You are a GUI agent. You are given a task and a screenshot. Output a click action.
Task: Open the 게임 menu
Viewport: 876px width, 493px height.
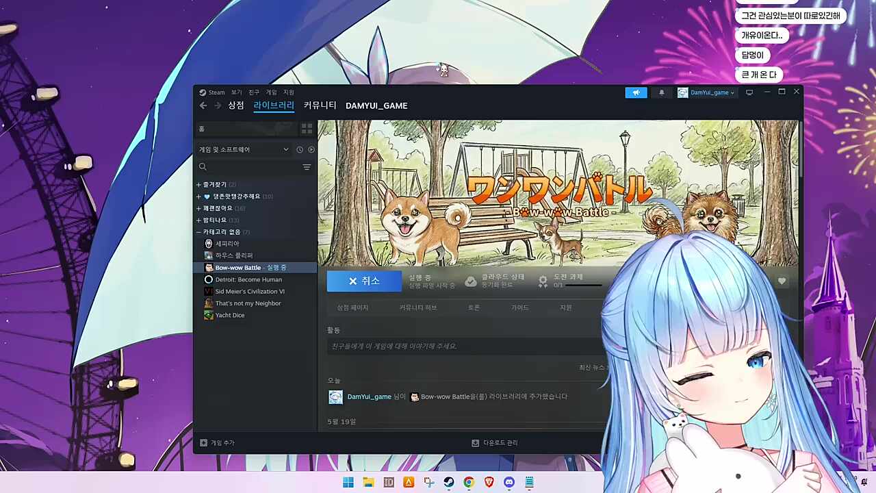[x=272, y=92]
